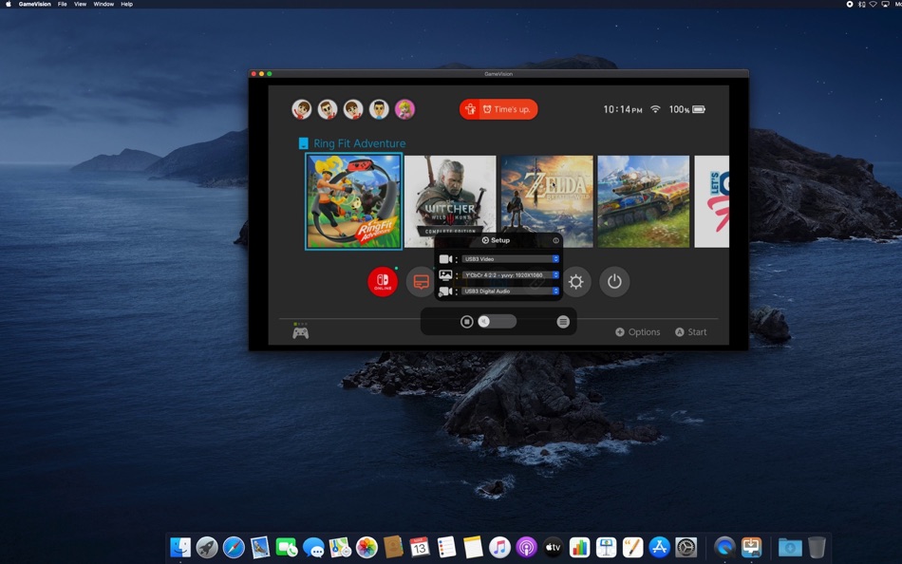Open the Apple menu
This screenshot has width=902, height=564.
pyautogui.click(x=8, y=4)
